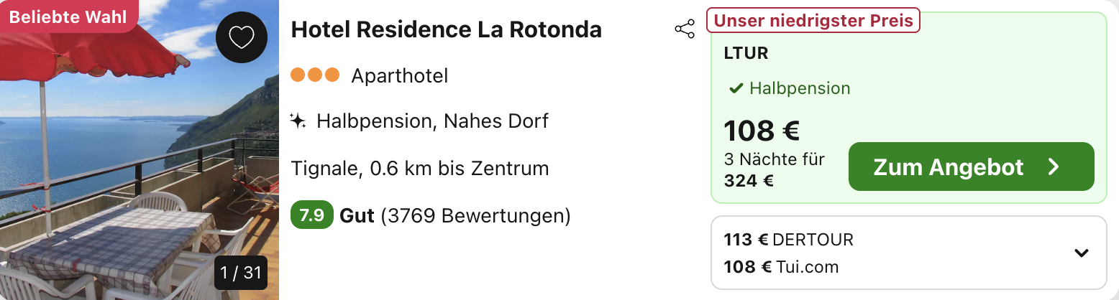The image size is (1119, 300).
Task: View the 3769 Bewertungen reviews
Action: [x=475, y=215]
